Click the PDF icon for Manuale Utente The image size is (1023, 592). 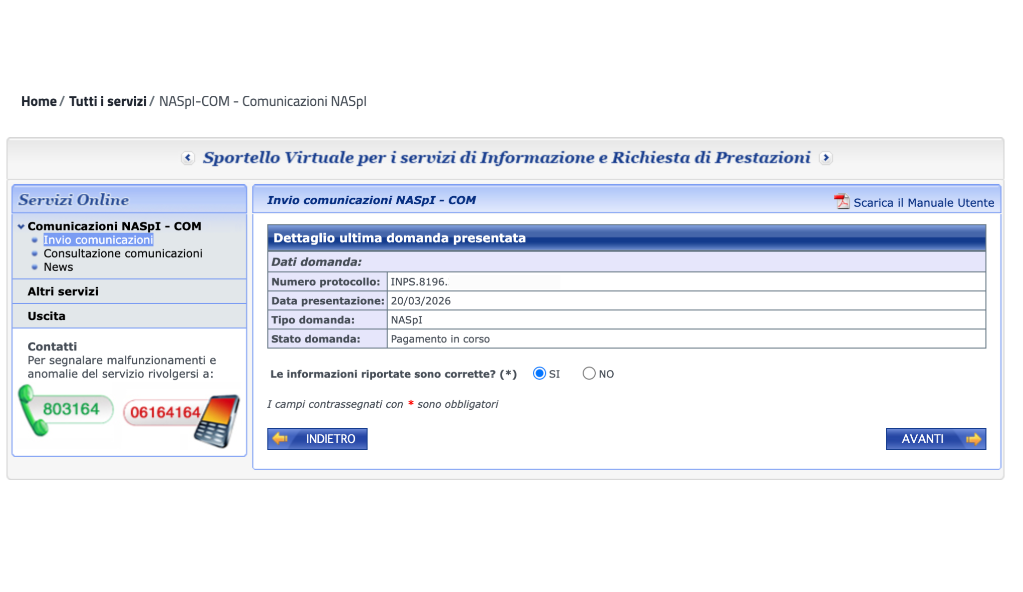click(x=841, y=202)
